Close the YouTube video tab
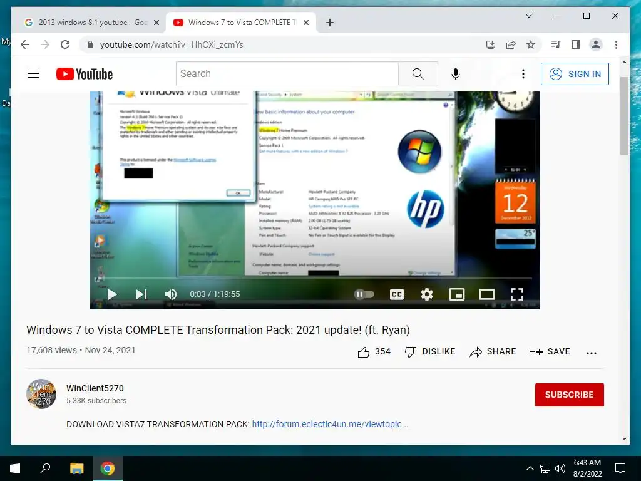Viewport: 641px width, 481px height. [305, 23]
